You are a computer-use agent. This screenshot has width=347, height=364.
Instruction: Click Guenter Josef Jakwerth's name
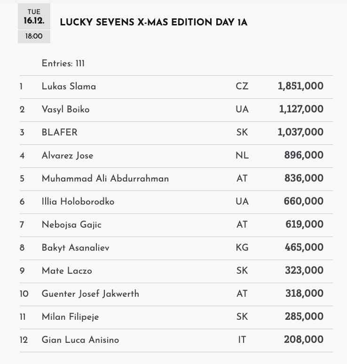pos(90,294)
